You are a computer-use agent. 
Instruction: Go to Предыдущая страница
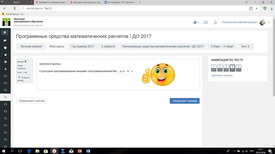coord(32,101)
